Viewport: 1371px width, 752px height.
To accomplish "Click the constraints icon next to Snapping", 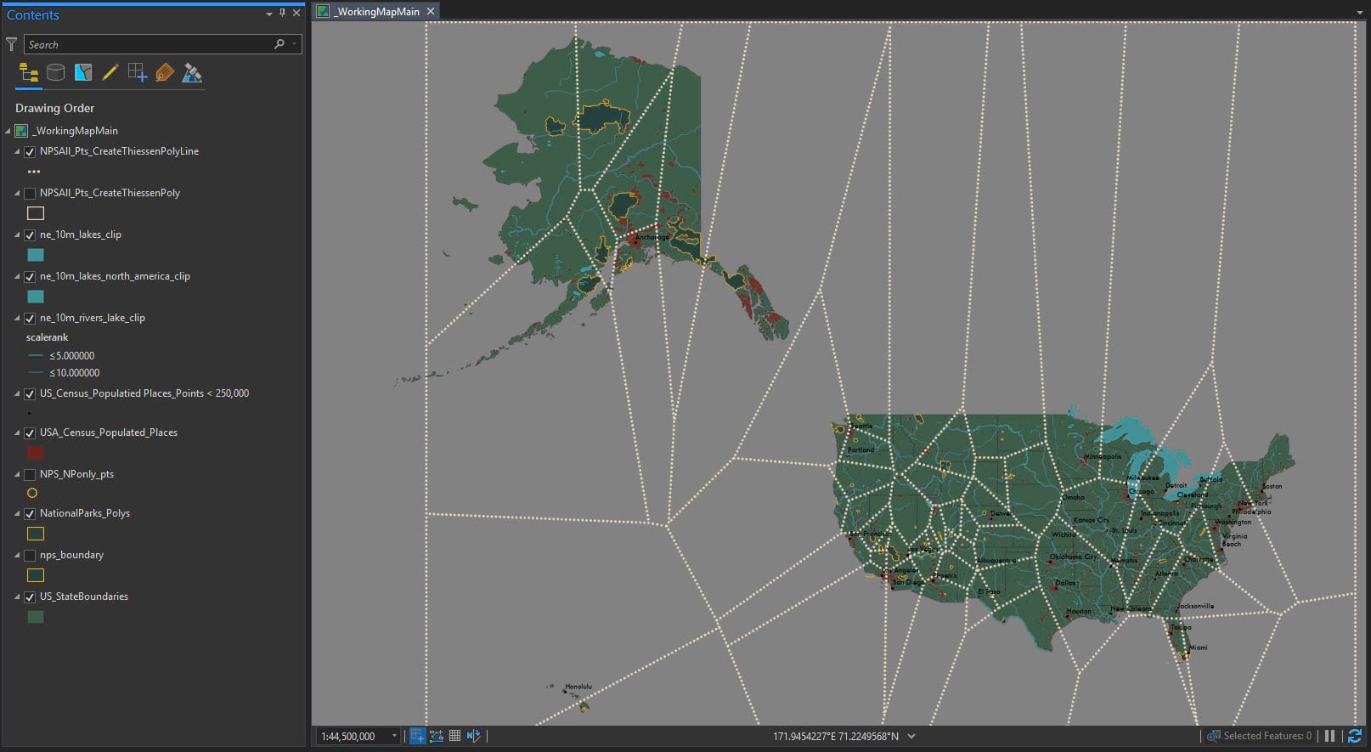I will [x=437, y=736].
